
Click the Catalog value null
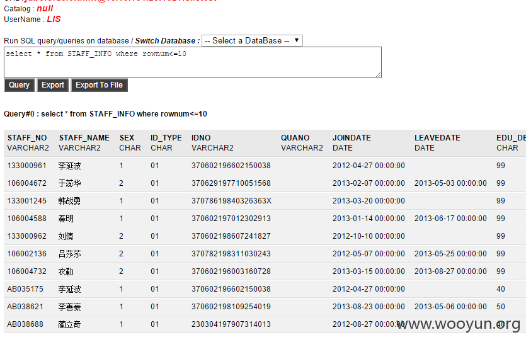pos(45,8)
